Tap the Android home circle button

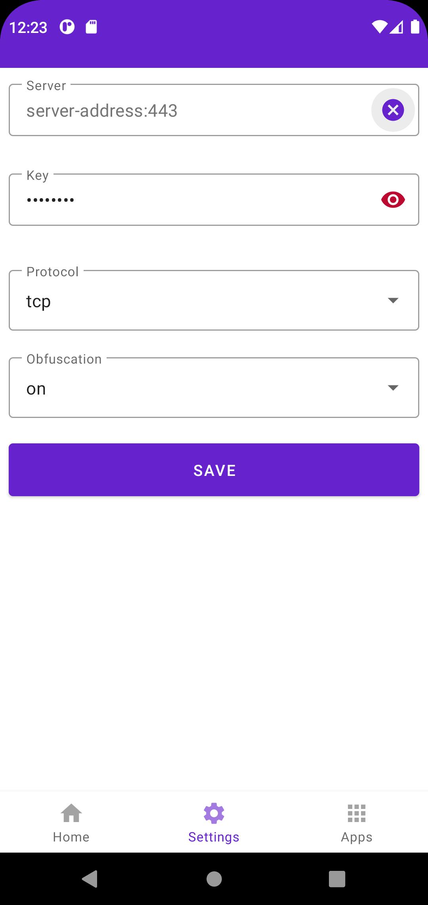click(x=214, y=879)
